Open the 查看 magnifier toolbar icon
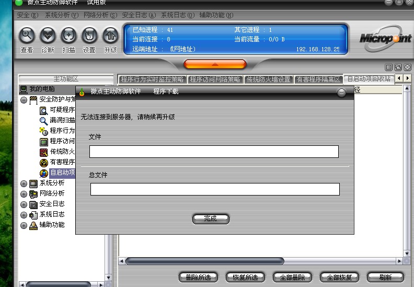The height and width of the screenshot is (287, 414). [27, 35]
